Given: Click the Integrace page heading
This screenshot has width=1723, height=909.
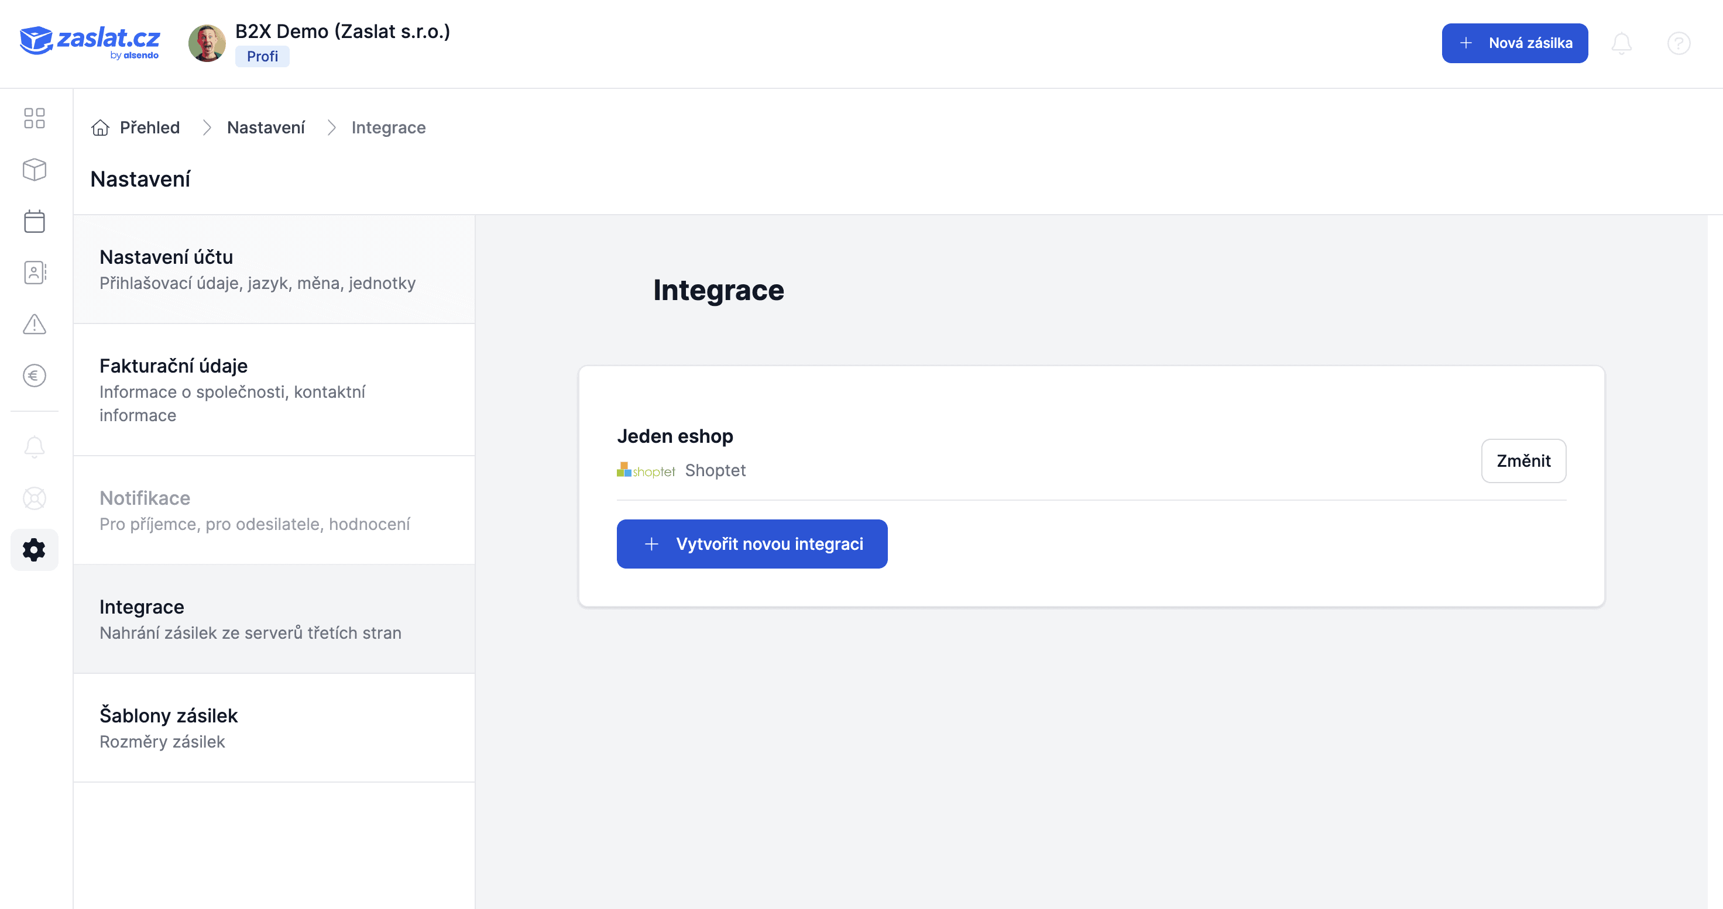Looking at the screenshot, I should pyautogui.click(x=718, y=290).
